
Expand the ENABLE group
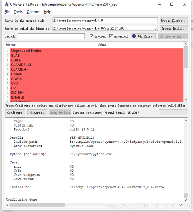[8, 97]
